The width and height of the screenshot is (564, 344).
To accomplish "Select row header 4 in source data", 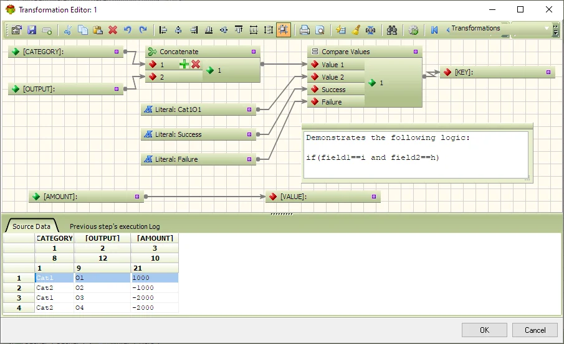I will tap(19, 308).
